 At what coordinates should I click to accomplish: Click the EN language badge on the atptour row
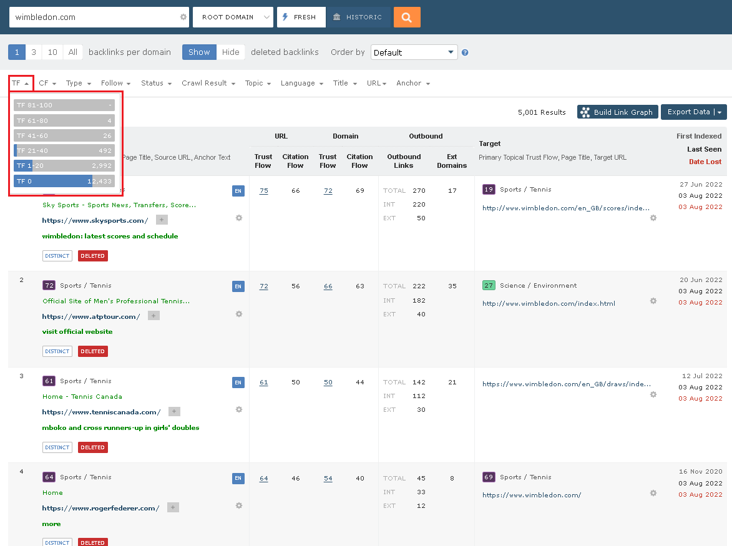point(238,286)
